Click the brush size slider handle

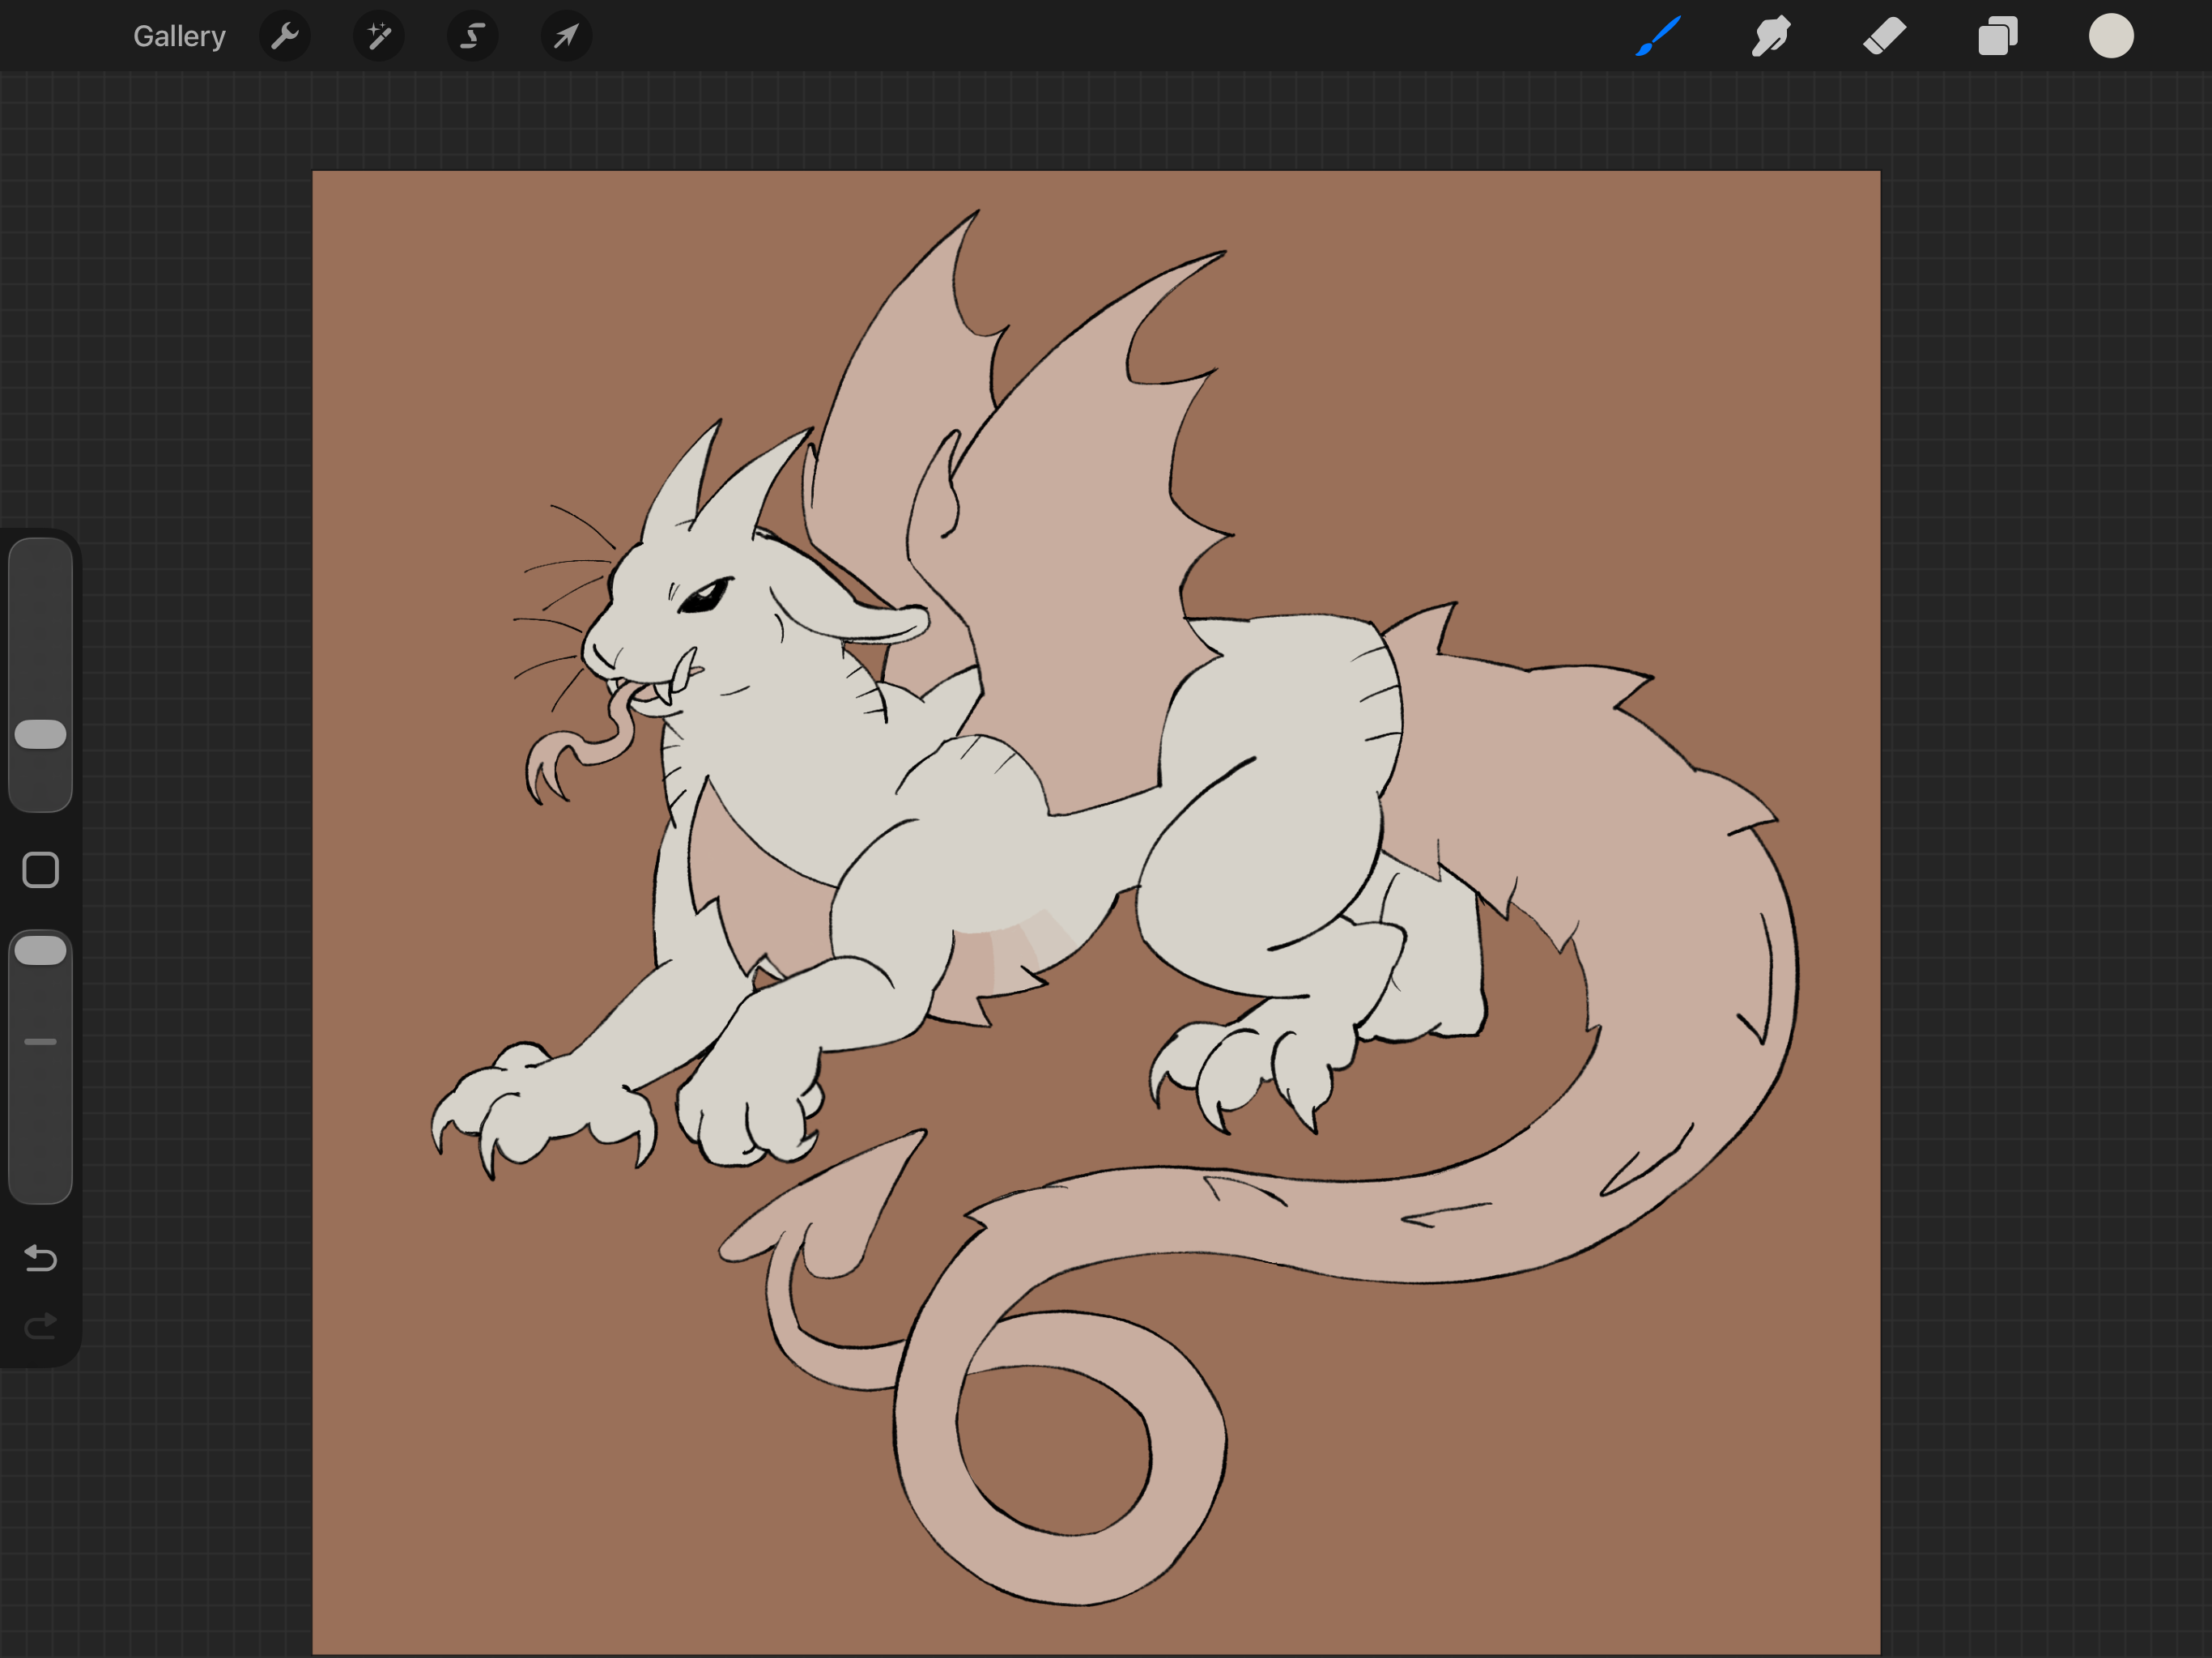click(40, 734)
